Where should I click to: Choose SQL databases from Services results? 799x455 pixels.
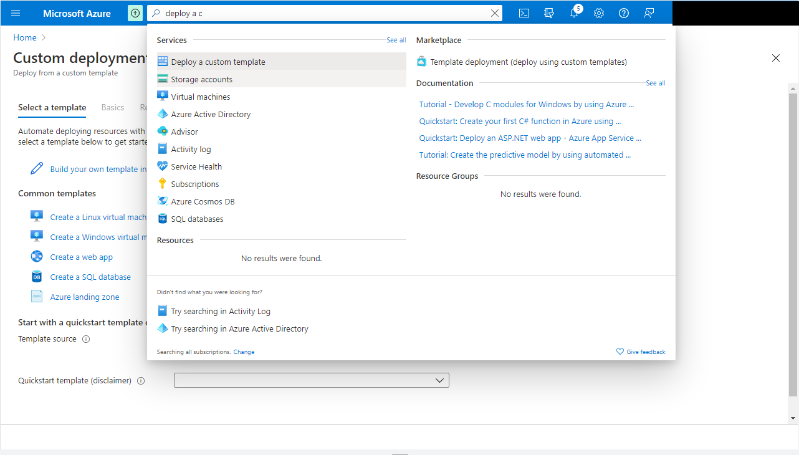click(x=282, y=219)
